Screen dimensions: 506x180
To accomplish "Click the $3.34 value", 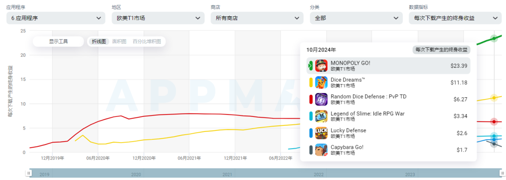I will click(x=461, y=116).
